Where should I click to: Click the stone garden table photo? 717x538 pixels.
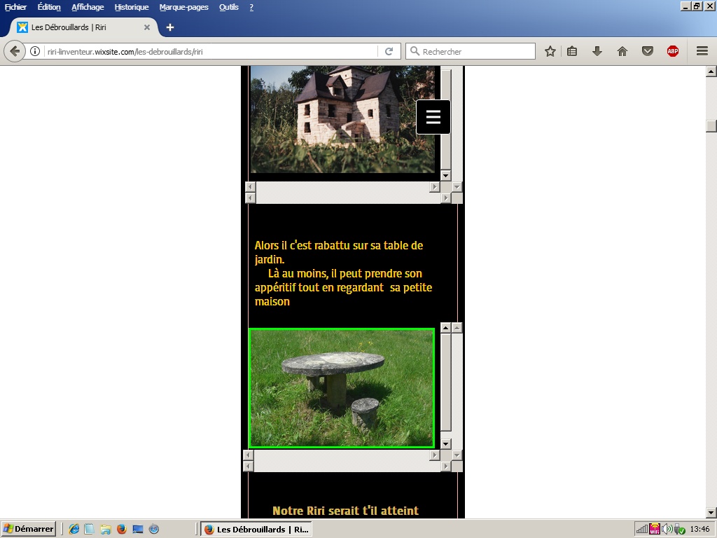click(x=342, y=388)
